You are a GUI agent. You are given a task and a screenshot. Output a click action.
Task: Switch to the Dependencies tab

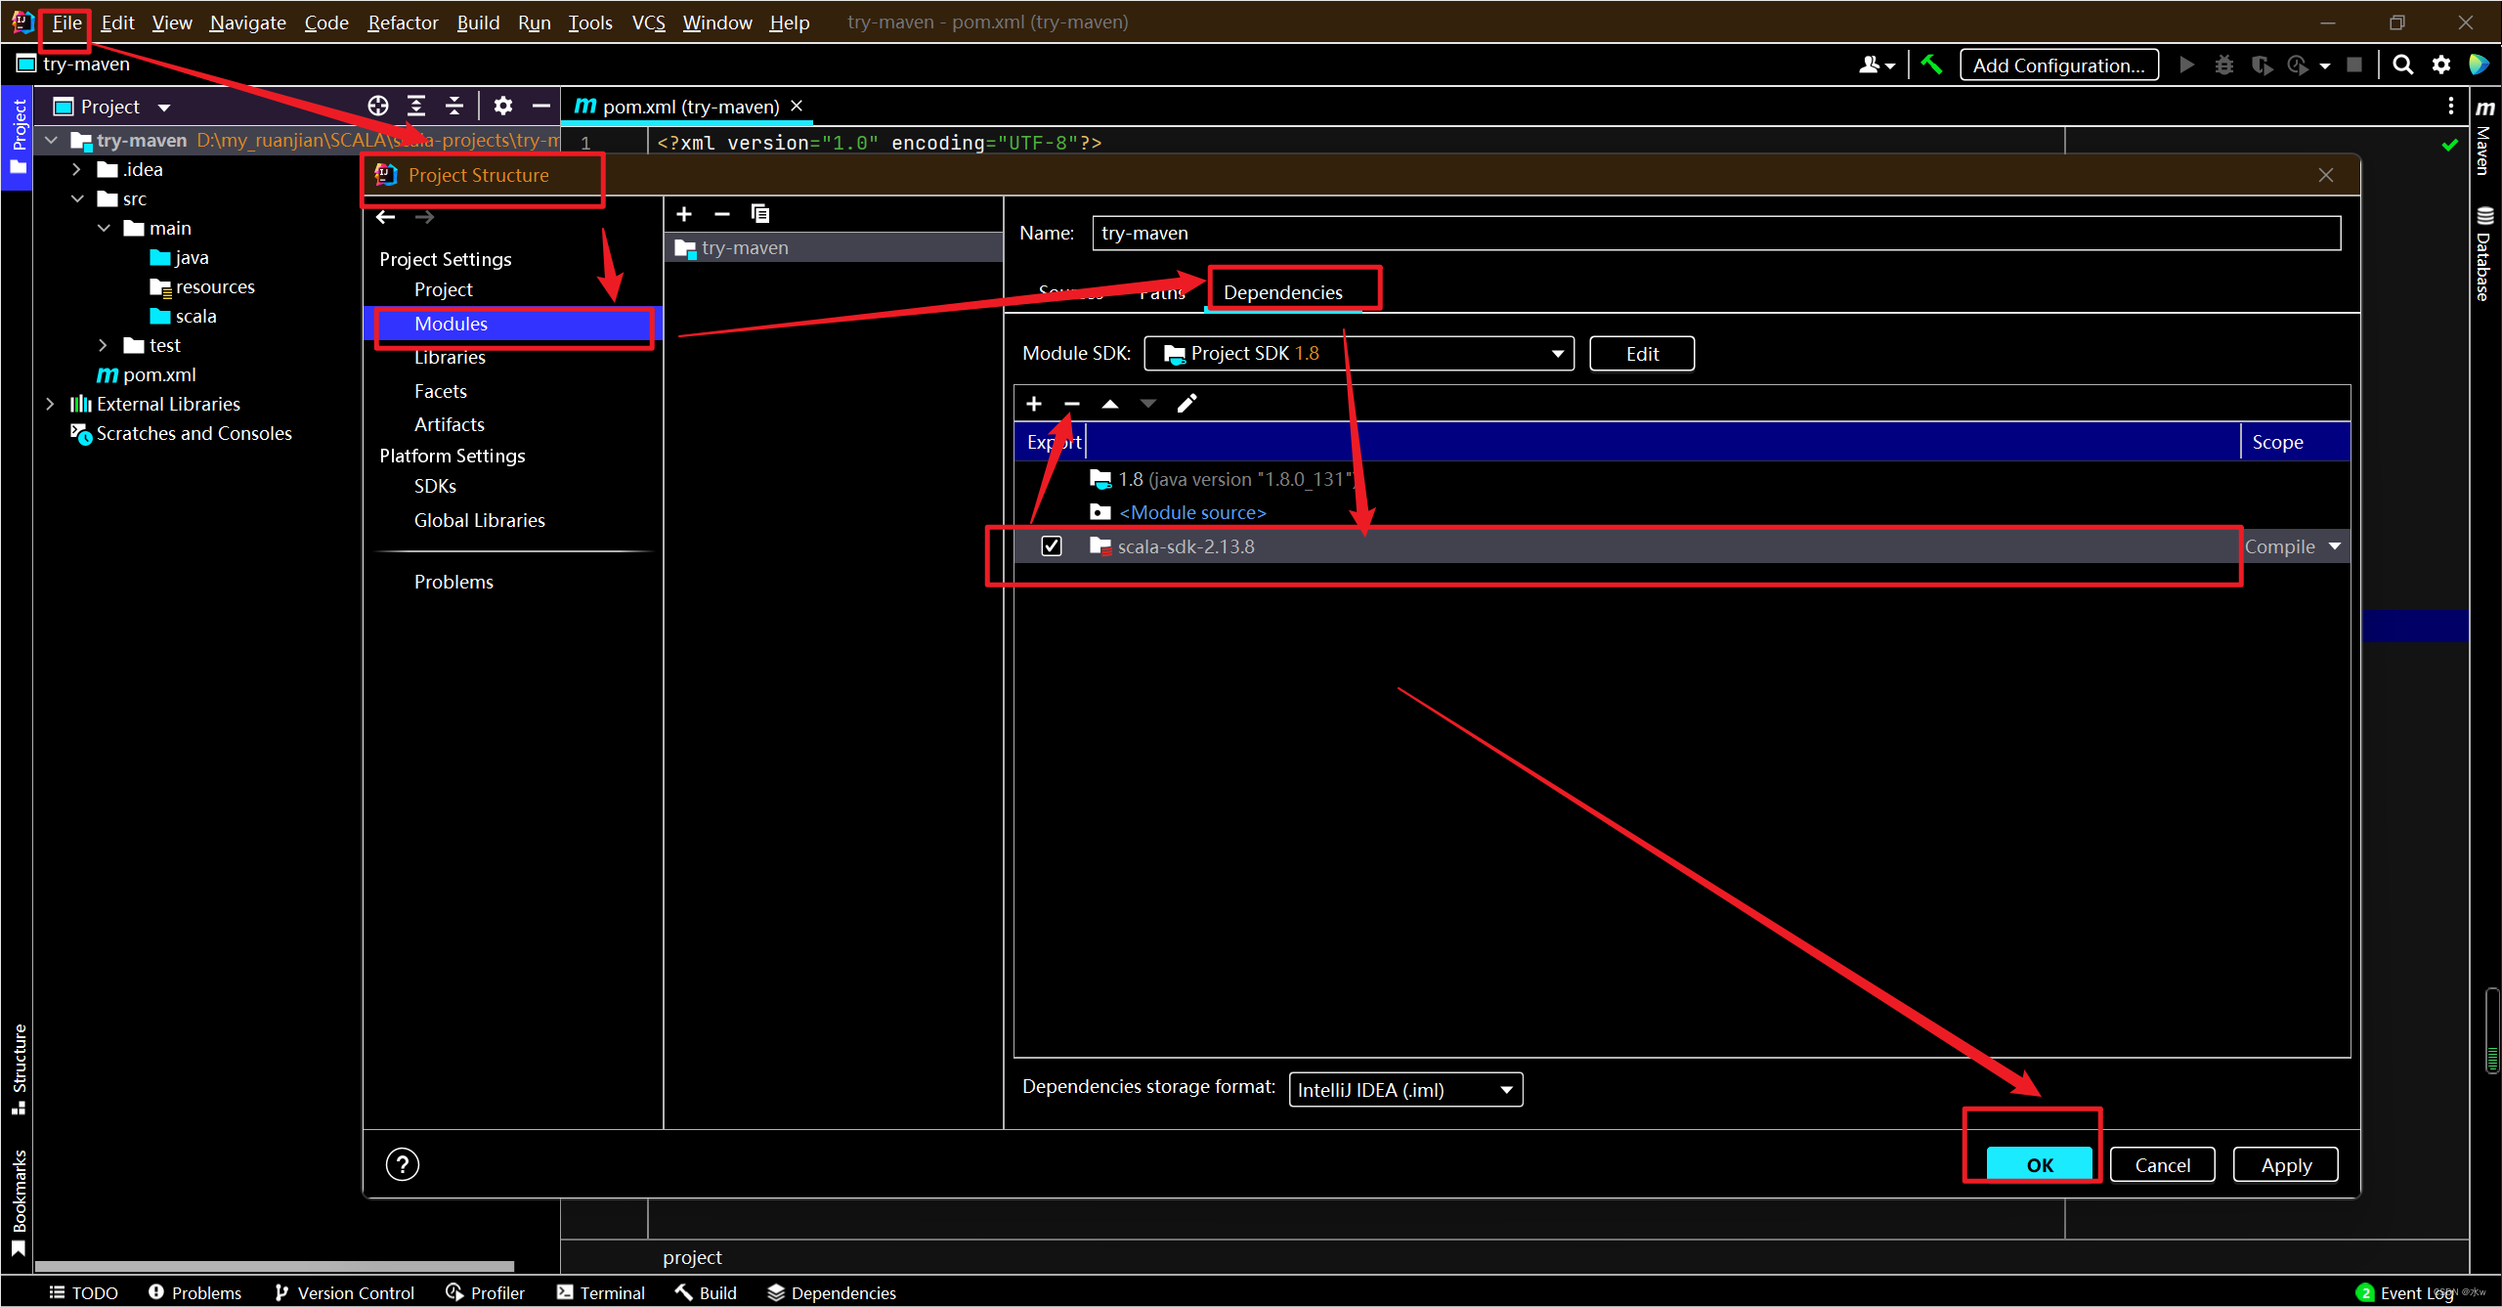[x=1282, y=292]
